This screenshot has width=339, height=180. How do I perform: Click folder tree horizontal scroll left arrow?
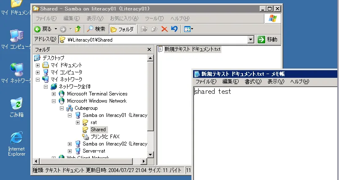(36, 161)
